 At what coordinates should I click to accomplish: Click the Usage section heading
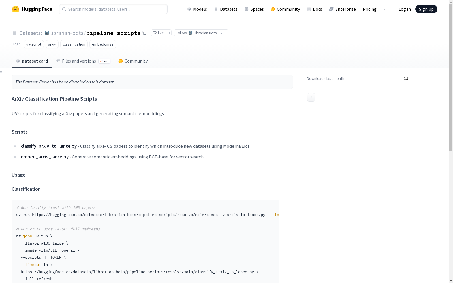coord(19,175)
